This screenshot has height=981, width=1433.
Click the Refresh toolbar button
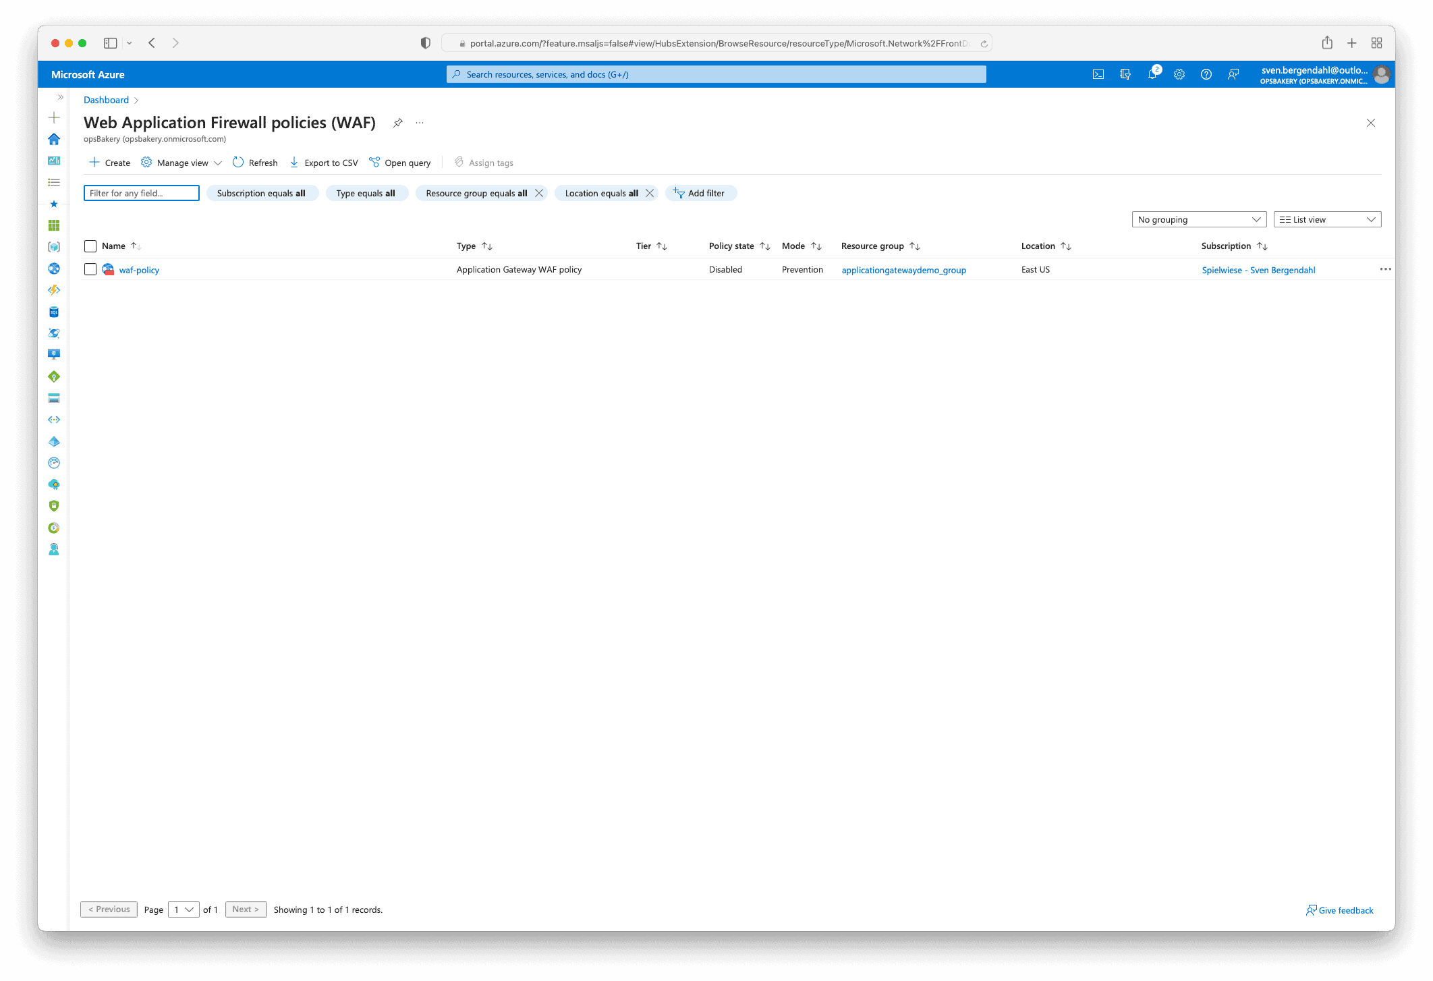[255, 163]
